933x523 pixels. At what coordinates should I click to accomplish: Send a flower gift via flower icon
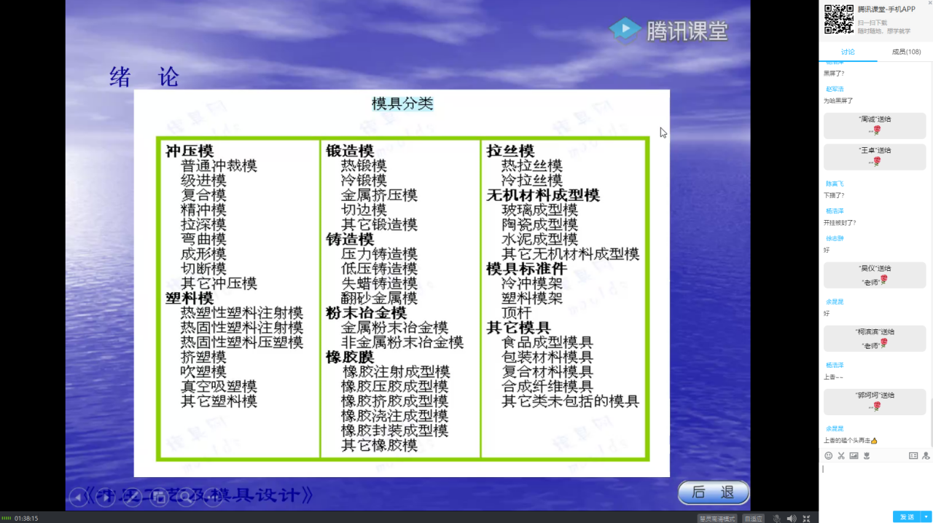(x=867, y=456)
